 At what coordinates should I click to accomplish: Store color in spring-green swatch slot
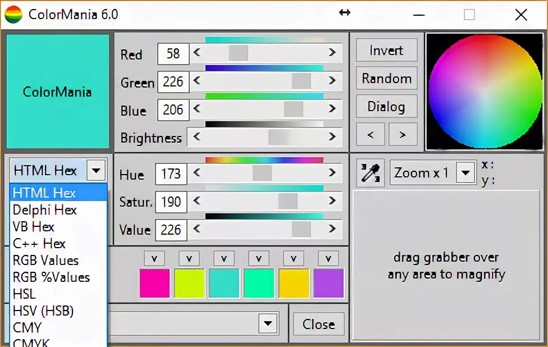(x=259, y=259)
